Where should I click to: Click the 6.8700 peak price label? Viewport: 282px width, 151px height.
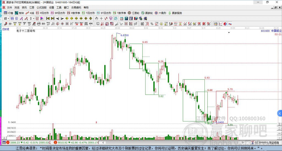pyautogui.click(x=124, y=35)
